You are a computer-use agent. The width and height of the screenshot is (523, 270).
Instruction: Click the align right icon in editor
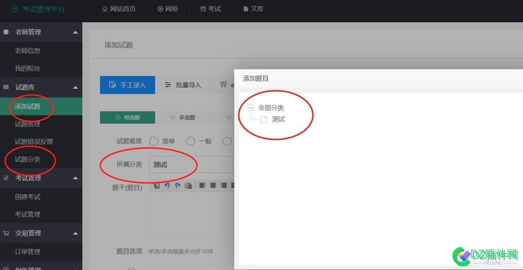pyautogui.click(x=224, y=185)
